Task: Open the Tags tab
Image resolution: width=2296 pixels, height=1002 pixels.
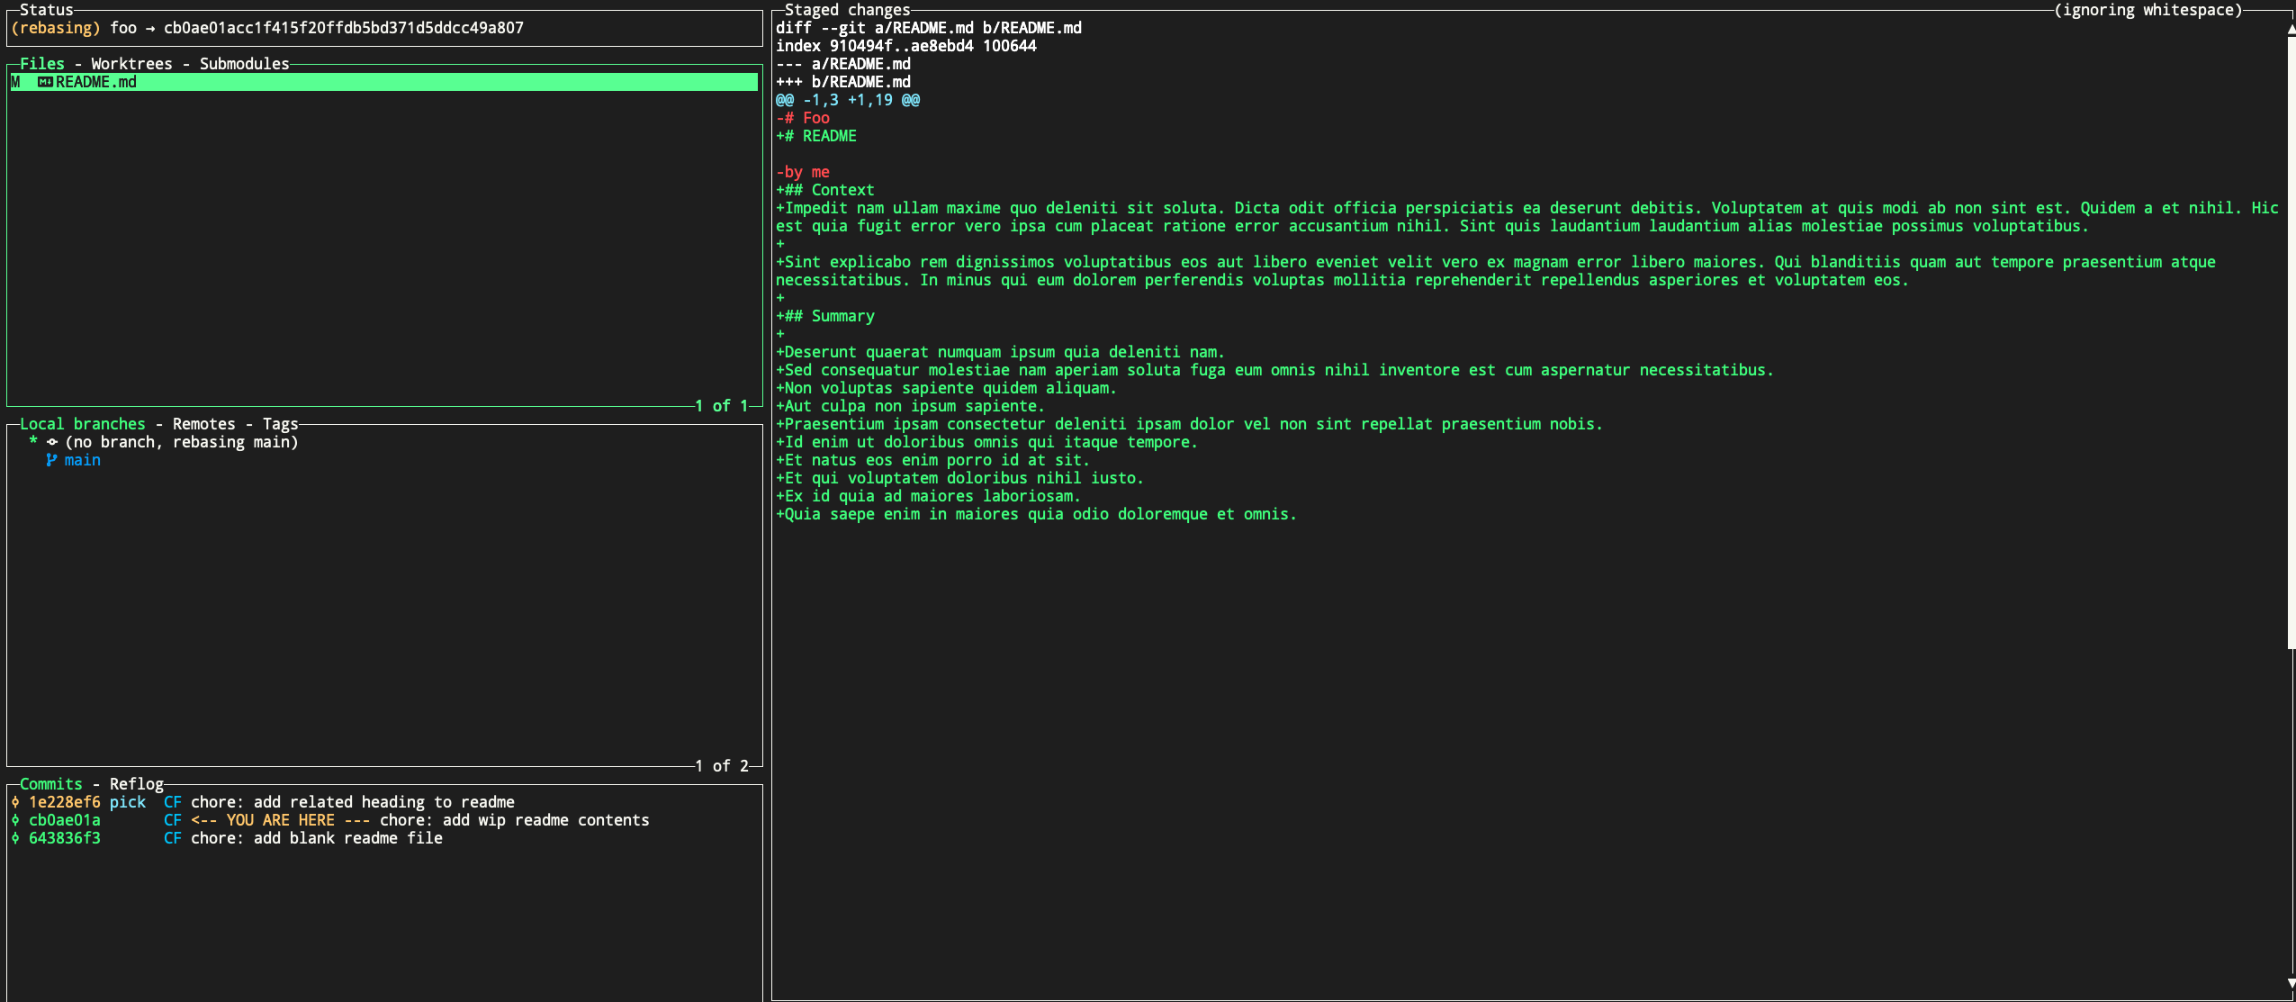Action: [x=280, y=424]
